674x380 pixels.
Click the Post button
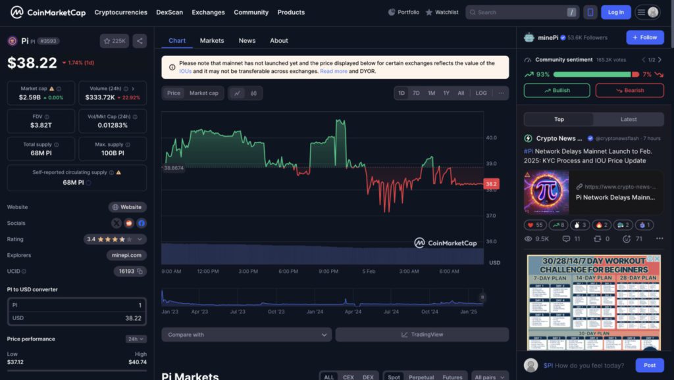pyautogui.click(x=650, y=366)
